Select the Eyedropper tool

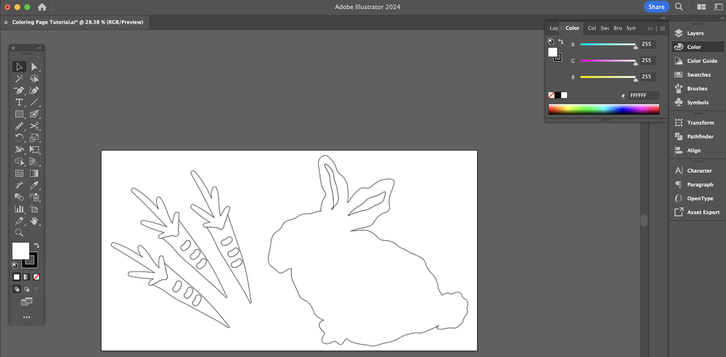click(34, 185)
